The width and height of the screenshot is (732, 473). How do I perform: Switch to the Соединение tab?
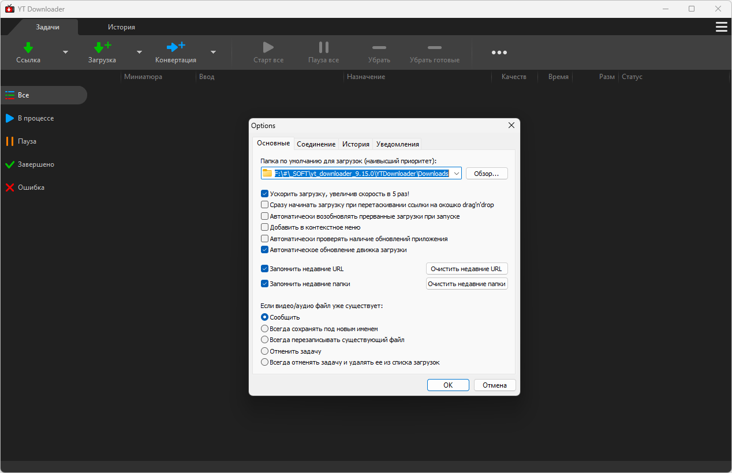tap(316, 144)
